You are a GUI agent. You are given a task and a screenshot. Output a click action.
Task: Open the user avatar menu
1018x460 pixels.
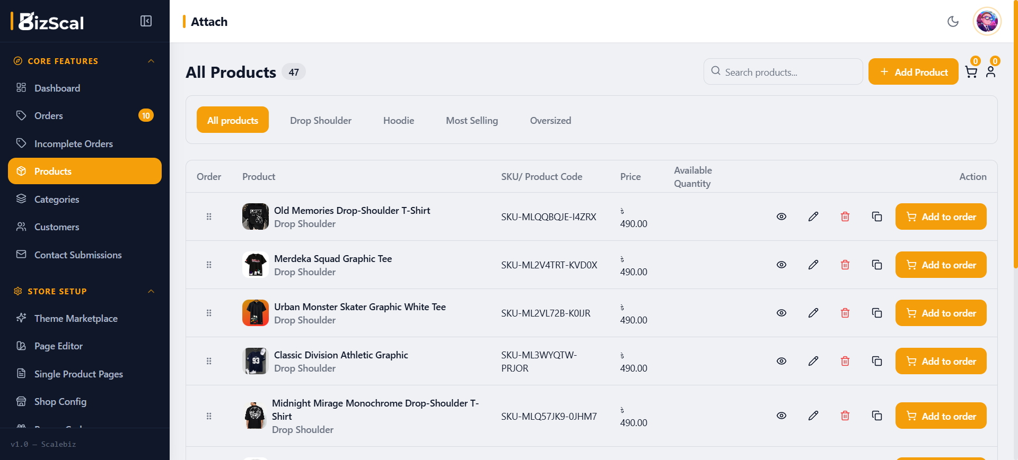(x=987, y=21)
